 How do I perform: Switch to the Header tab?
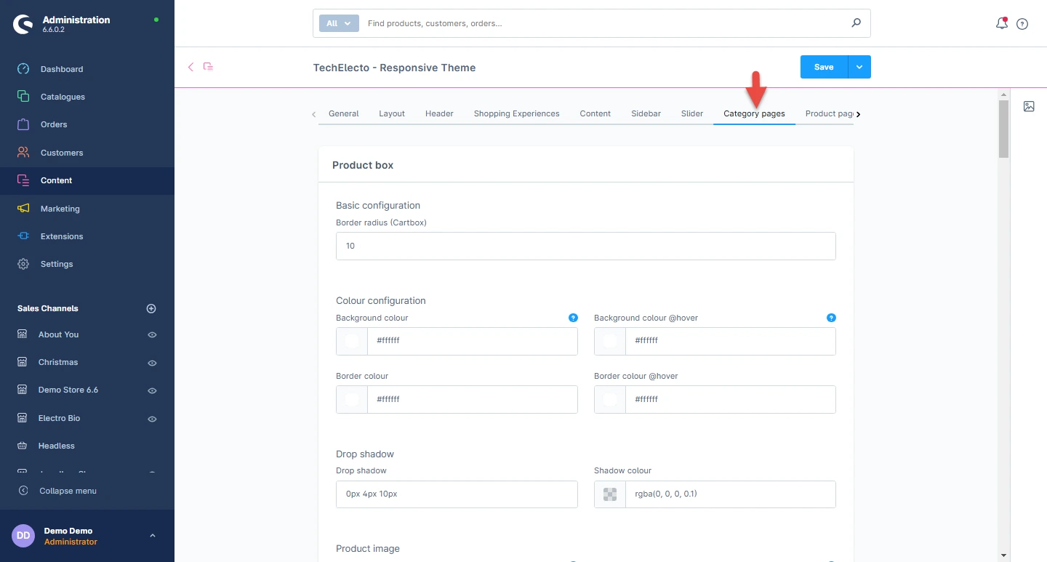coord(439,113)
